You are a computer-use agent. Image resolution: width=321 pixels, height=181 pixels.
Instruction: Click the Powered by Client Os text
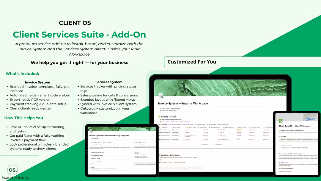click(15, 178)
